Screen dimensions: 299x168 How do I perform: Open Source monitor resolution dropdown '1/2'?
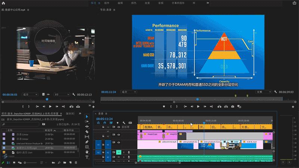[61, 95]
